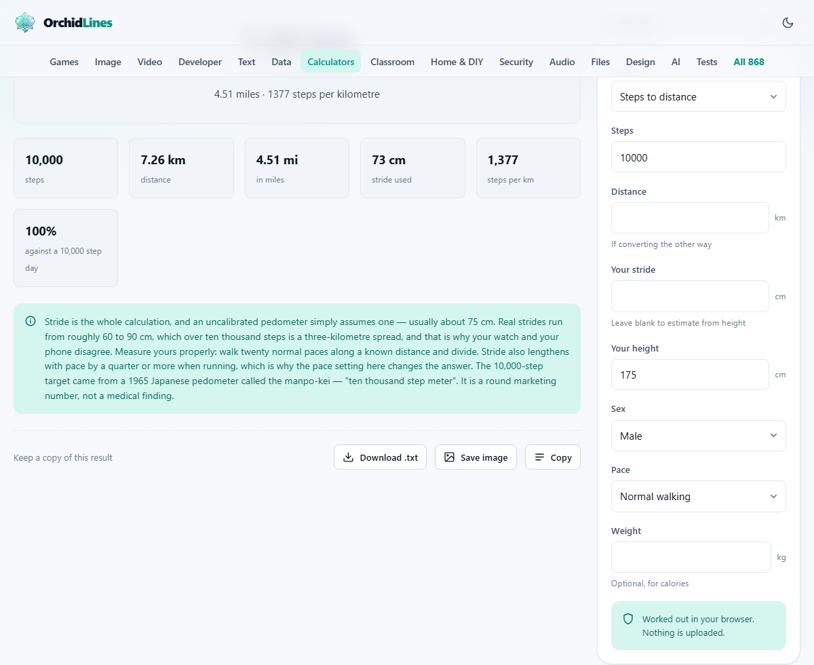Click the lines icon in the Copy button
The width and height of the screenshot is (814, 665).
[x=539, y=457]
